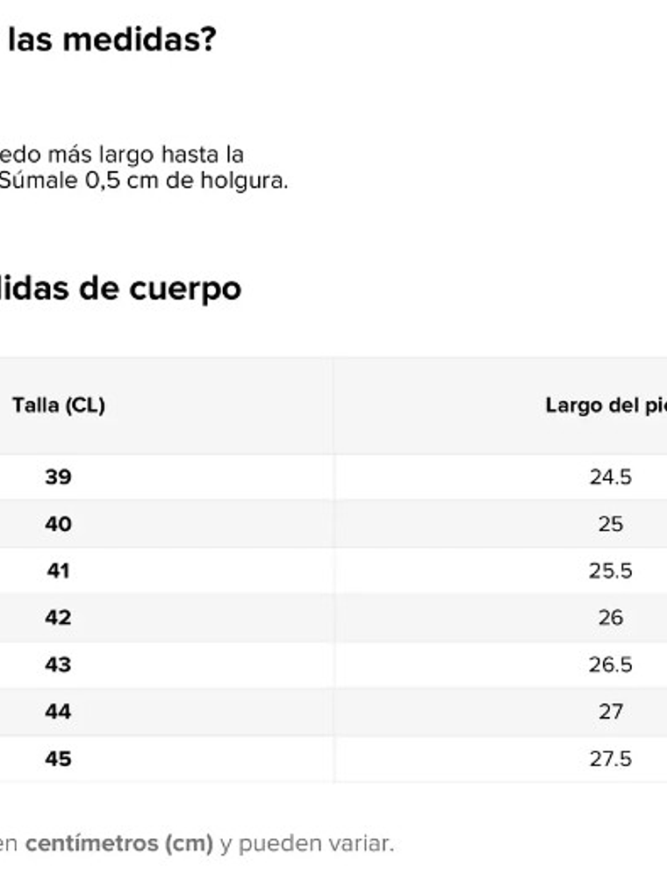Click foot length value 24.5
The image size is (667, 889).
(610, 477)
